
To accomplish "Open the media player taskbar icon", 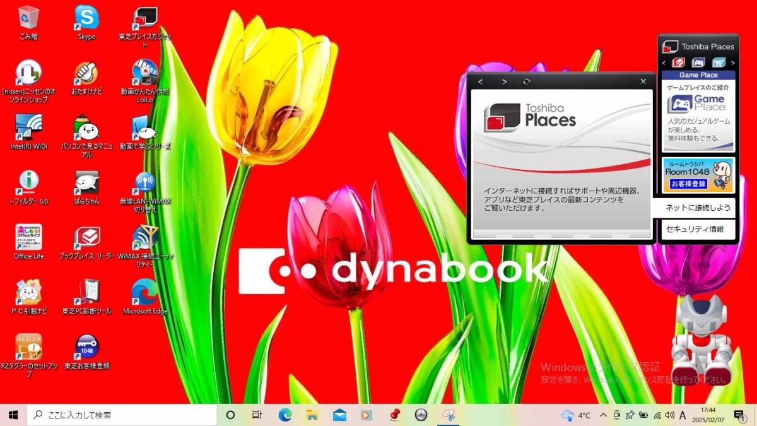I will pos(367,415).
